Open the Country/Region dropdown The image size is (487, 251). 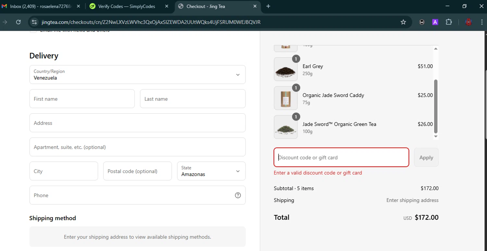pos(137,75)
